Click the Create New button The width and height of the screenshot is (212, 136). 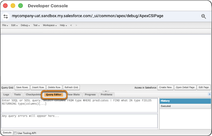click(165, 87)
